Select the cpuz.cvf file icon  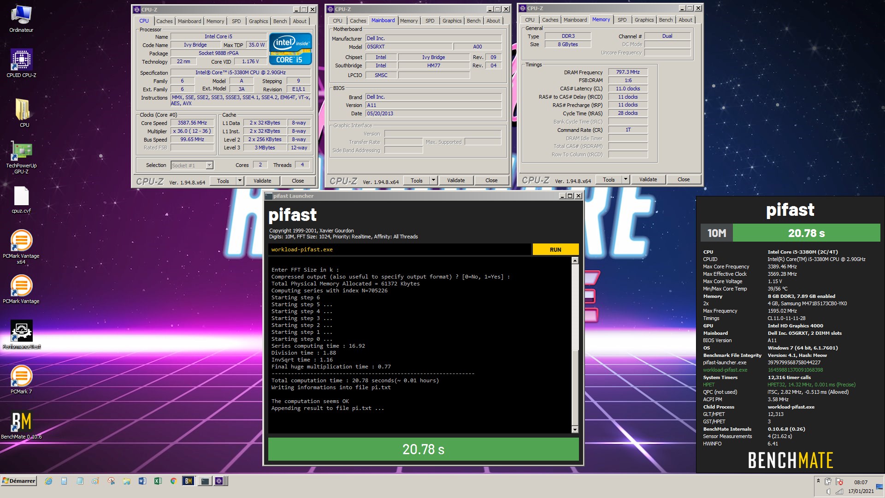21,200
